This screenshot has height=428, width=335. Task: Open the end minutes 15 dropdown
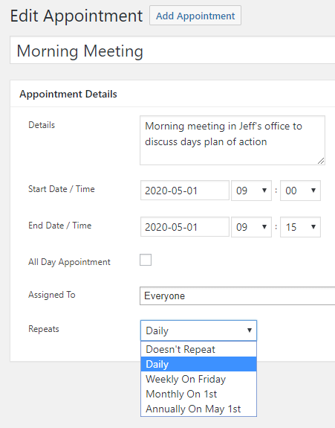300,227
